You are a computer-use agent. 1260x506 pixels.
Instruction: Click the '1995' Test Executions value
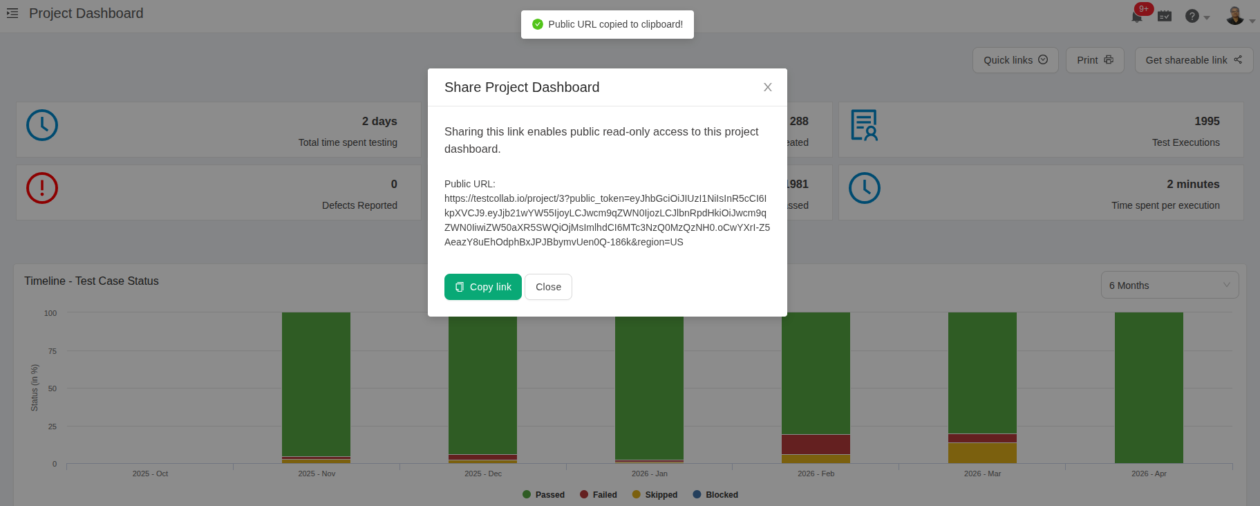1207,121
